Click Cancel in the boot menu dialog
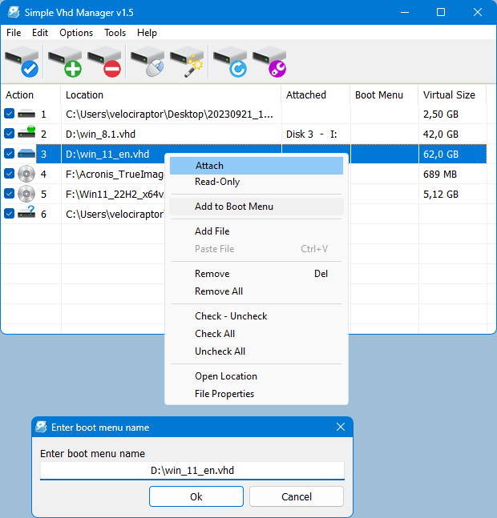 296,496
